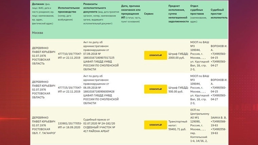This screenshot has width=258, height=145.
Task: Click ОПЛАТИТЬ for the 2000.00 руб. fine
Action: pos(155,55)
